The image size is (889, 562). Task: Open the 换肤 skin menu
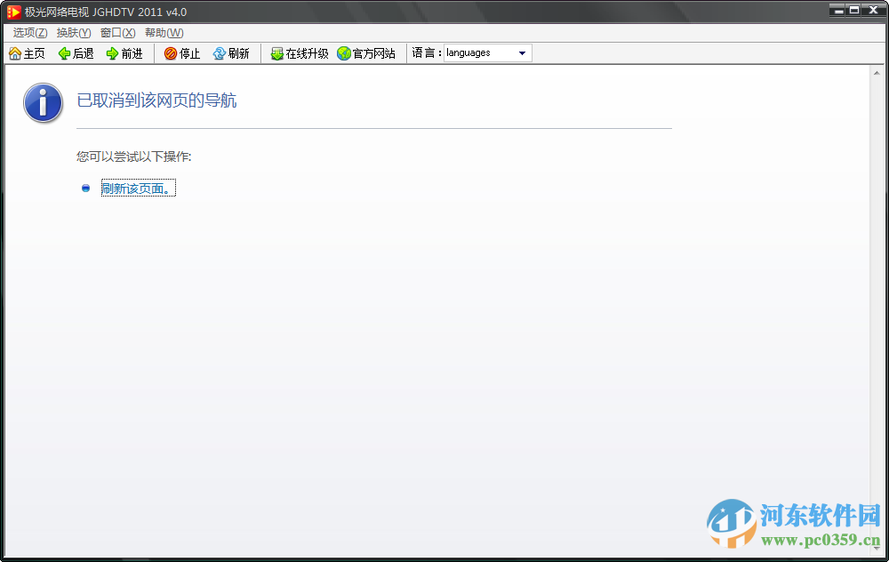[x=71, y=32]
